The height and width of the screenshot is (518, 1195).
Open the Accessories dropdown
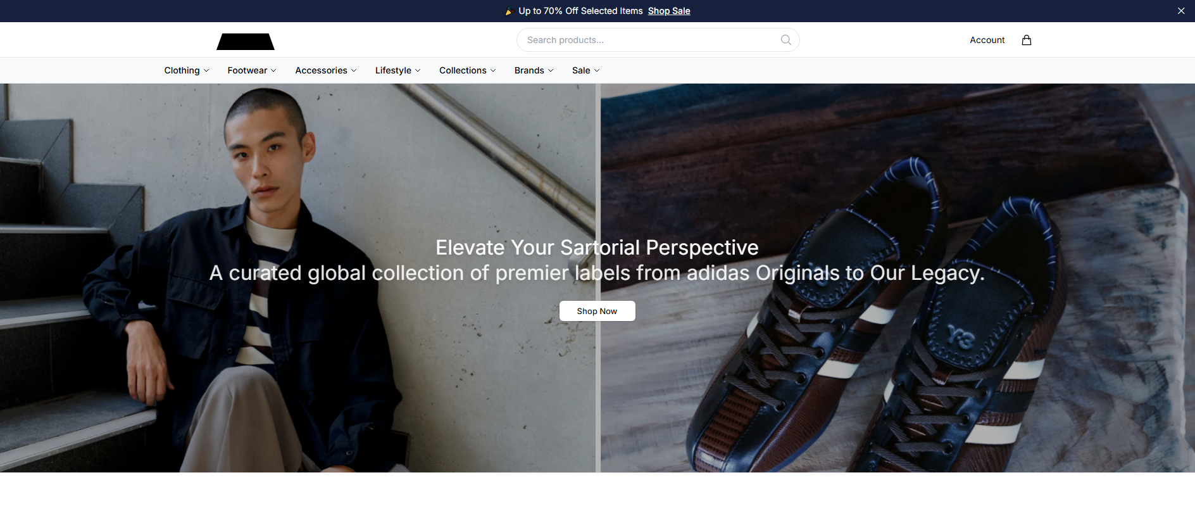326,70
